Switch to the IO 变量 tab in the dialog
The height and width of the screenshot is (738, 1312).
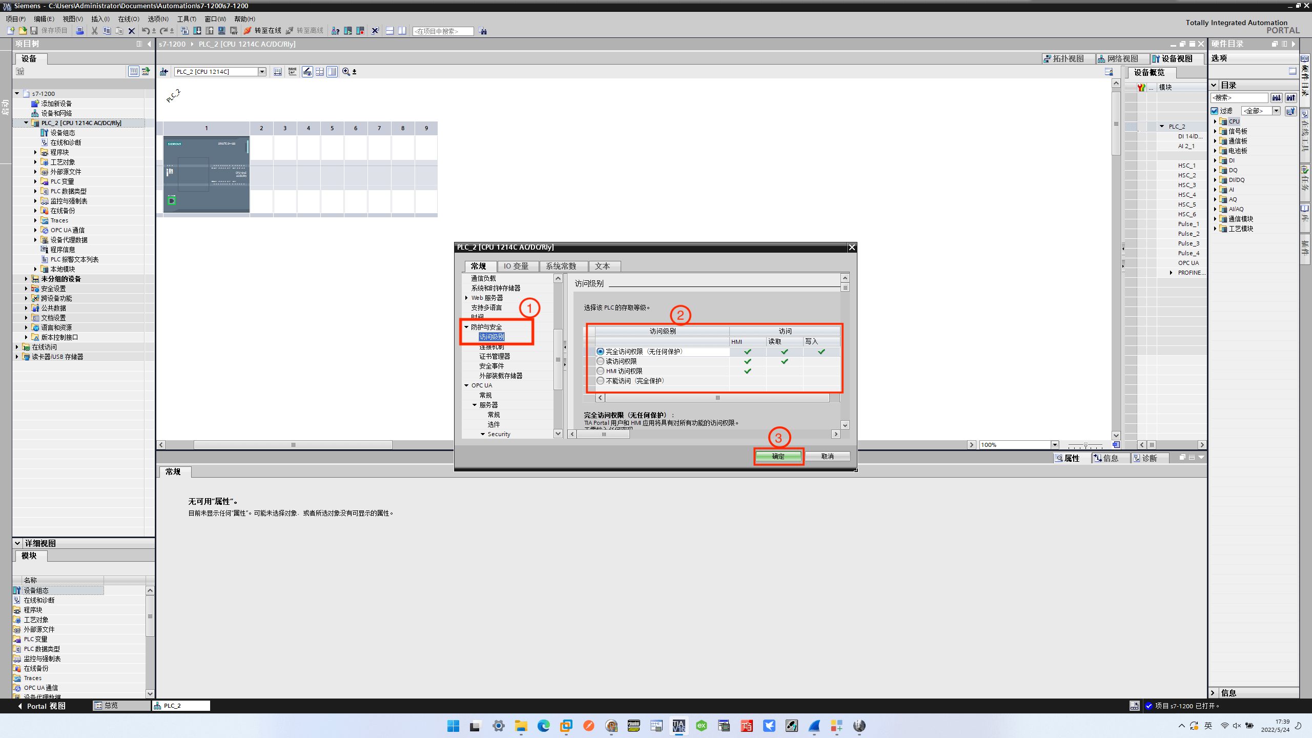point(518,266)
